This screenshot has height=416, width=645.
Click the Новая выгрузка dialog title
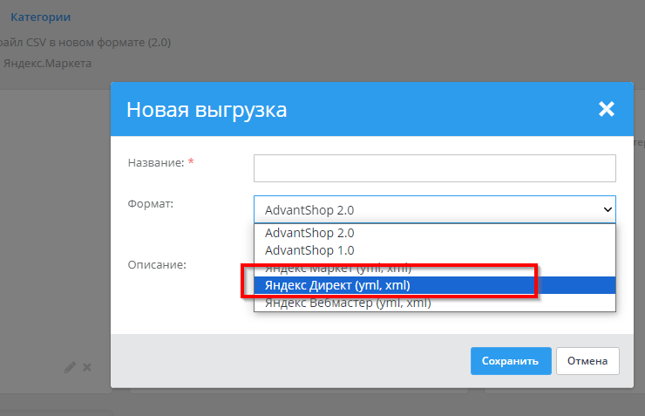(x=207, y=110)
